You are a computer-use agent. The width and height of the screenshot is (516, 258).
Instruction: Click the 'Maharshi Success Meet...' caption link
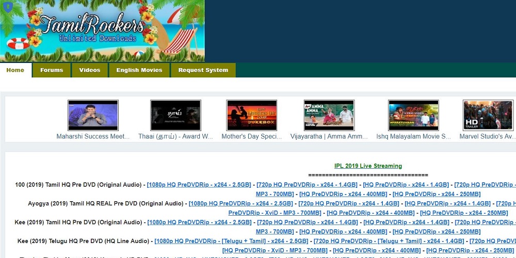(x=93, y=136)
